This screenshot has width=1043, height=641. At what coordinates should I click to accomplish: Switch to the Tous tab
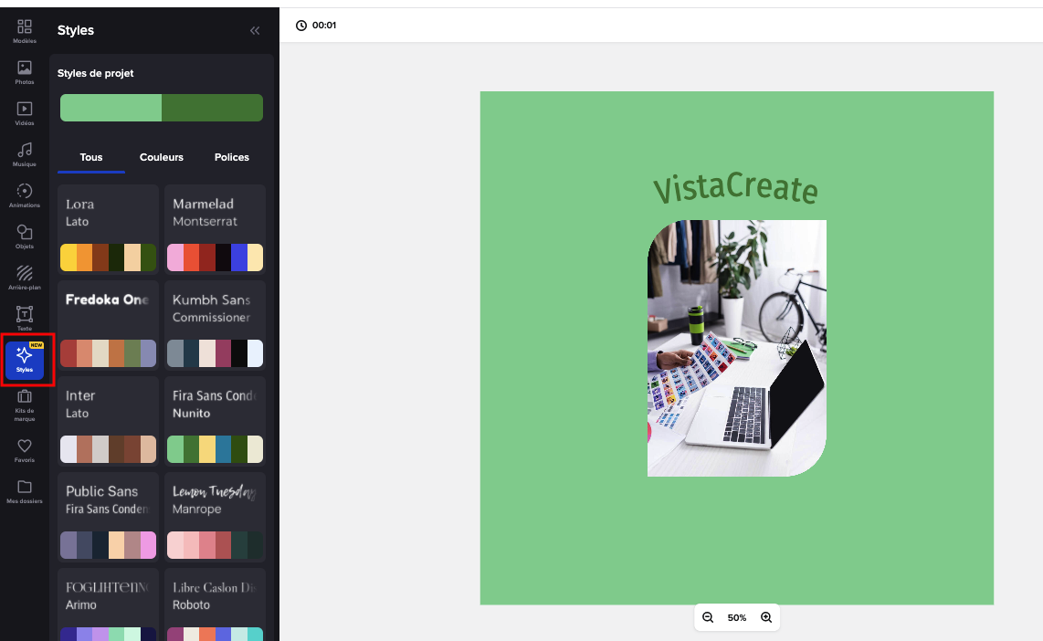click(91, 158)
